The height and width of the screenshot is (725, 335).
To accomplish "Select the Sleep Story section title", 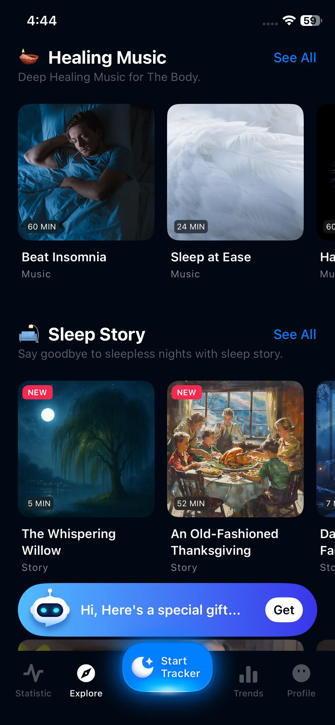I will [96, 335].
